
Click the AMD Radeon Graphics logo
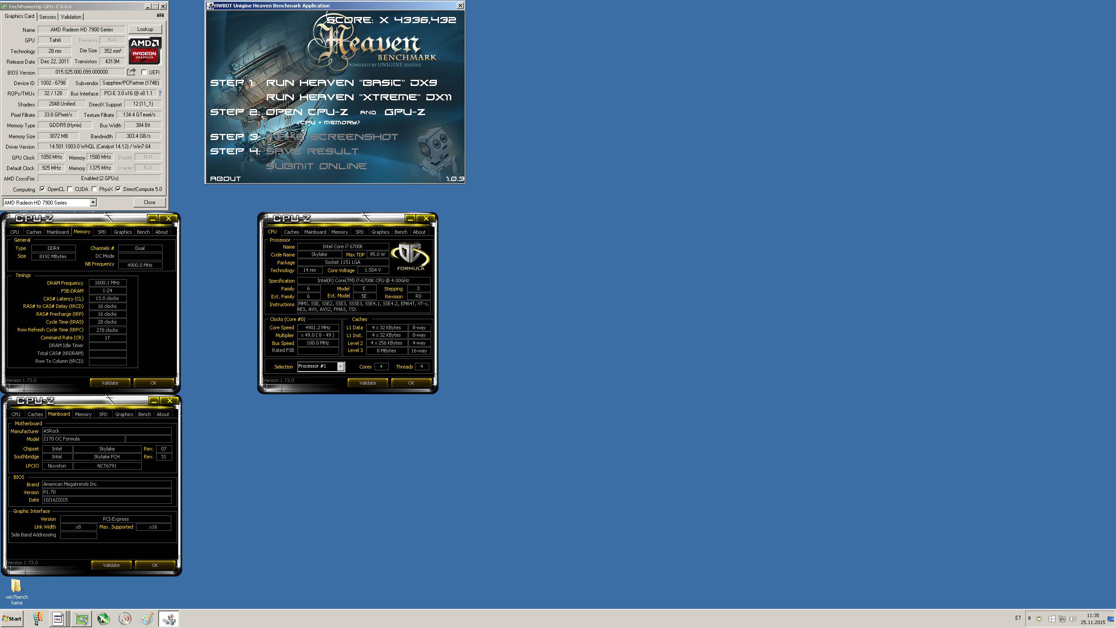click(x=145, y=51)
